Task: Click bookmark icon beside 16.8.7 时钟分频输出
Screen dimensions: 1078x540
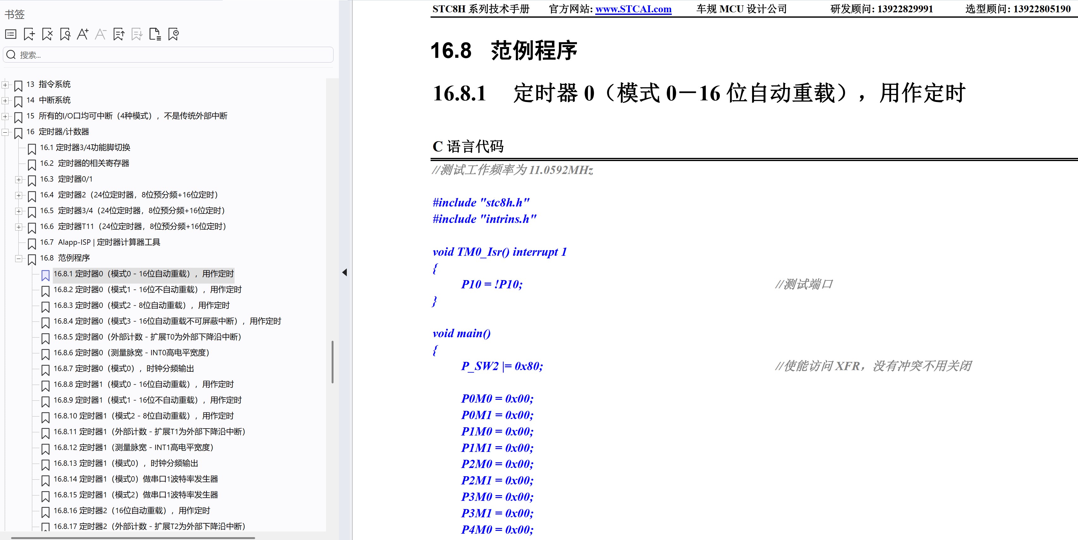Action: [x=45, y=370]
